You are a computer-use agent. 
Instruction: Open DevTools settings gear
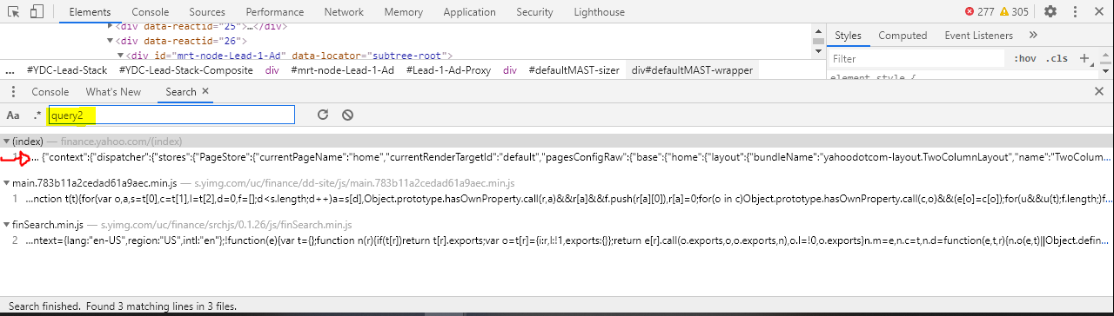point(1050,12)
